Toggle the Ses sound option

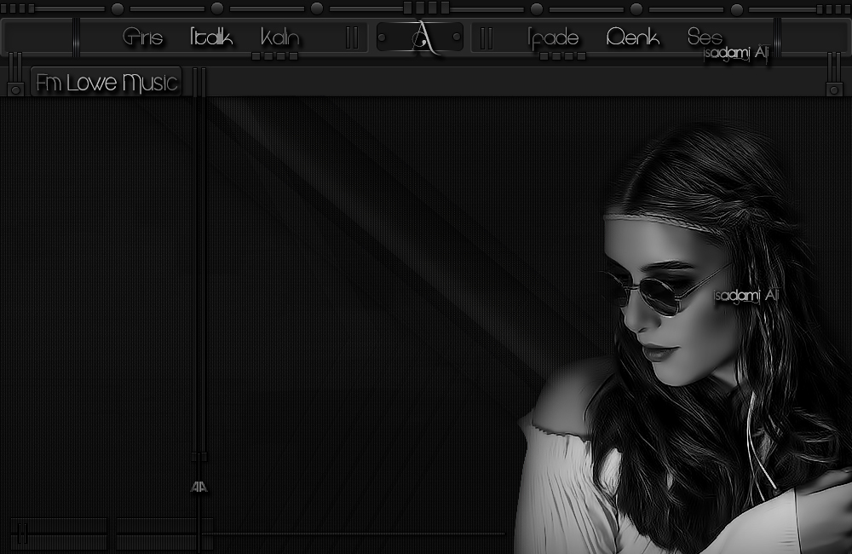tap(705, 37)
